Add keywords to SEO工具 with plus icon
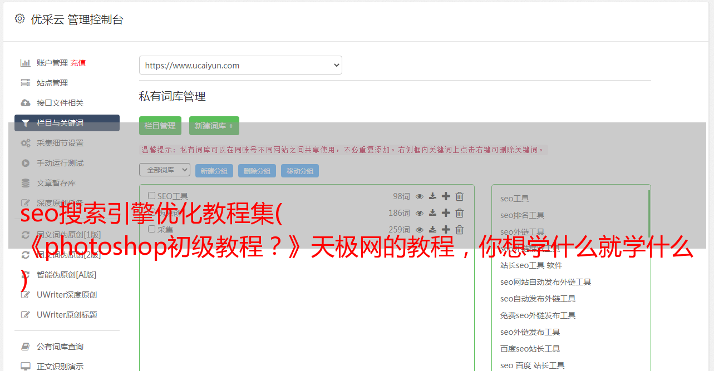This screenshot has height=371, width=714. [x=446, y=196]
